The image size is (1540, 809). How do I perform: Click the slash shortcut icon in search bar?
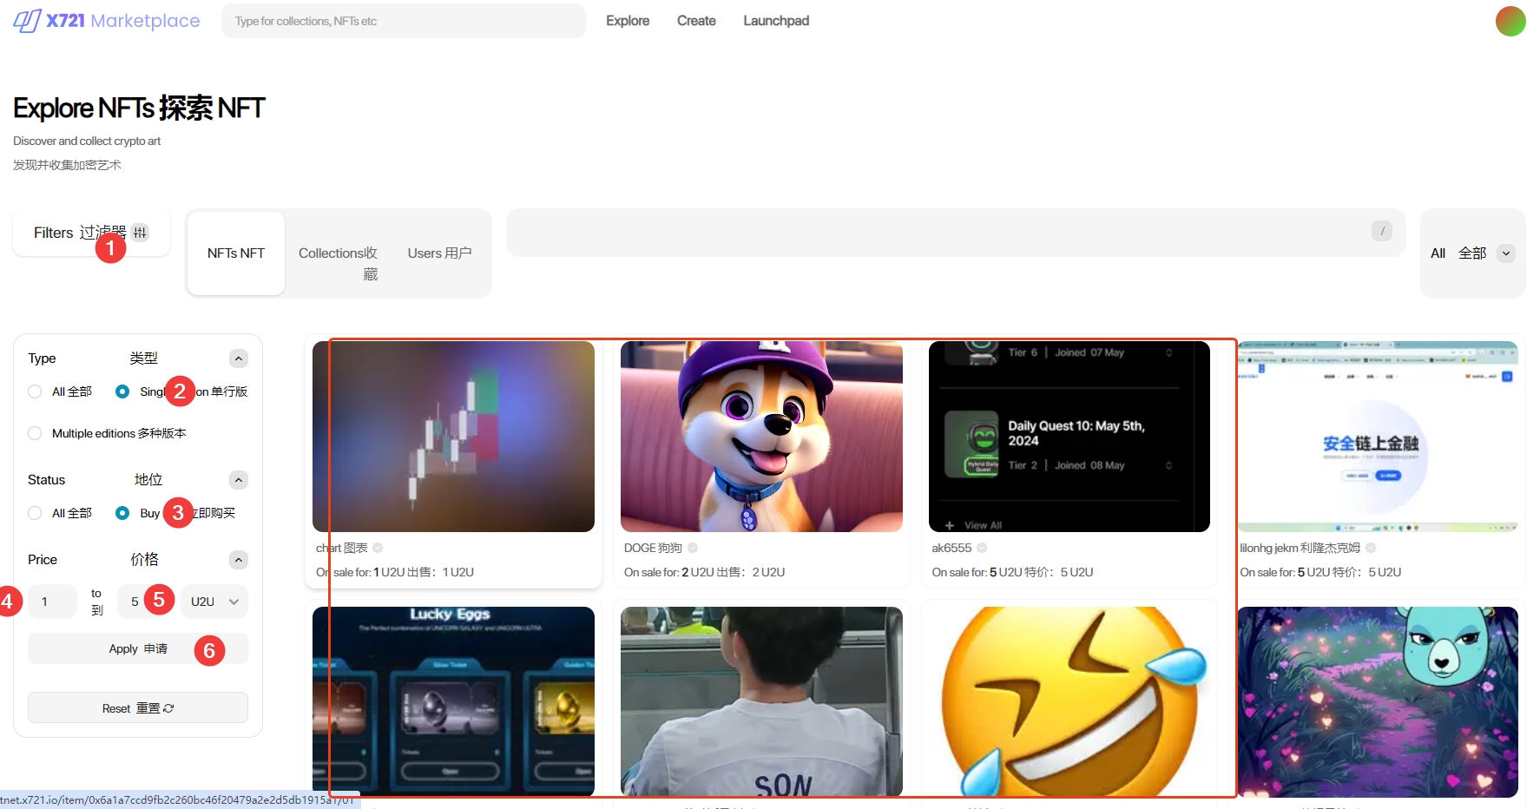pyautogui.click(x=1381, y=231)
